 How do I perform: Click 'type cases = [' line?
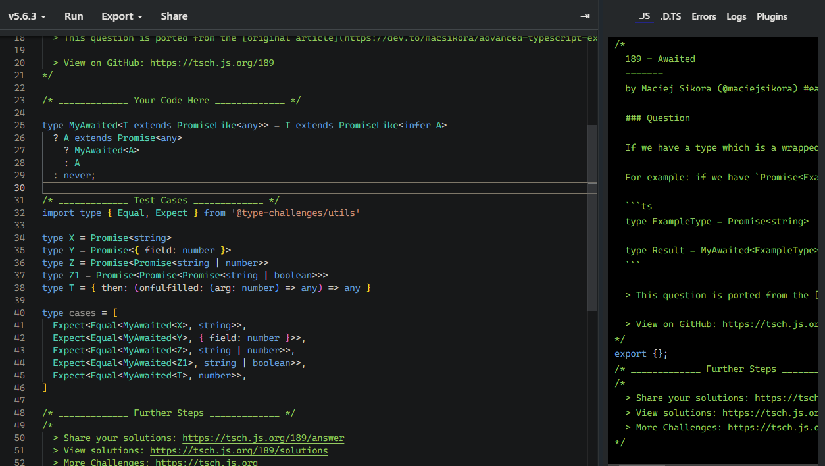tap(80, 313)
